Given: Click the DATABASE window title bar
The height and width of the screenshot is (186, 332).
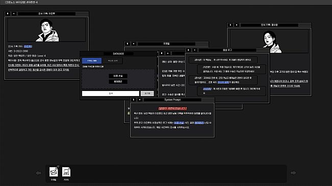Looking at the screenshot, I should point(118,53).
